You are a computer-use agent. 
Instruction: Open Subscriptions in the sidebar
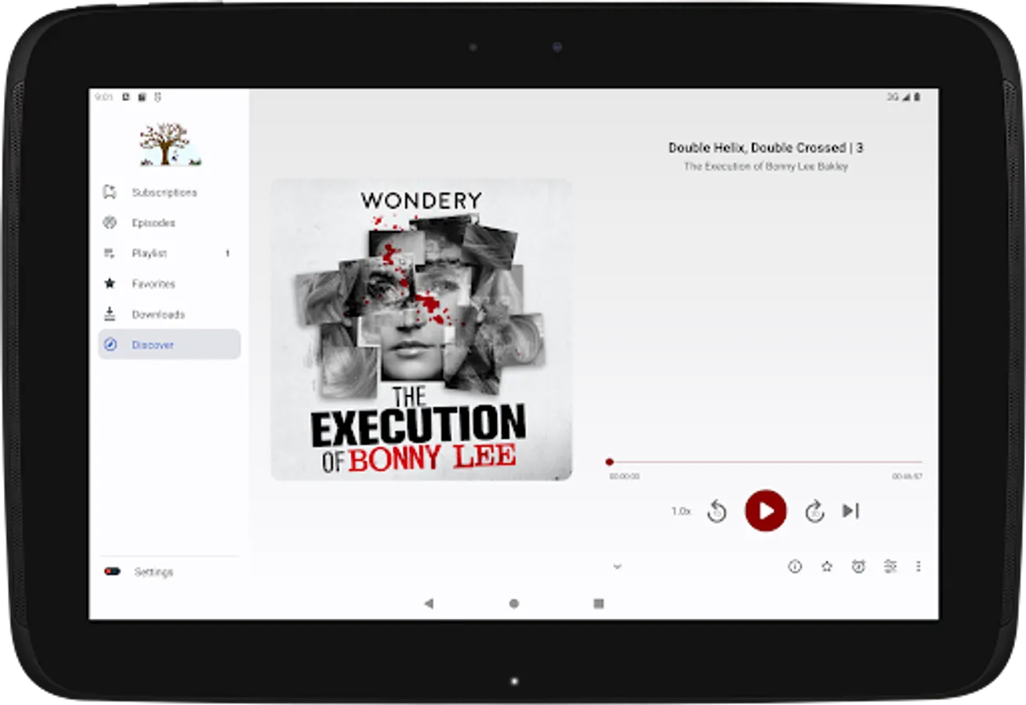click(169, 192)
